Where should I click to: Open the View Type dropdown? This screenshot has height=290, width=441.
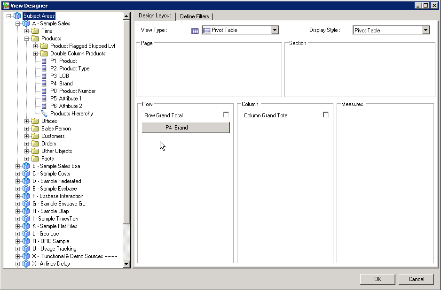coord(276,30)
